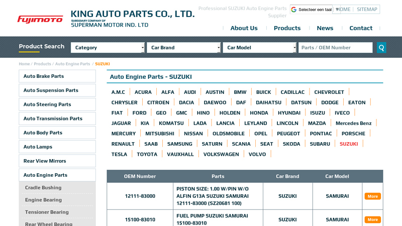The height and width of the screenshot is (226, 402).
Task: Click Auto Engine Parts breadcrumb
Action: 72,64
